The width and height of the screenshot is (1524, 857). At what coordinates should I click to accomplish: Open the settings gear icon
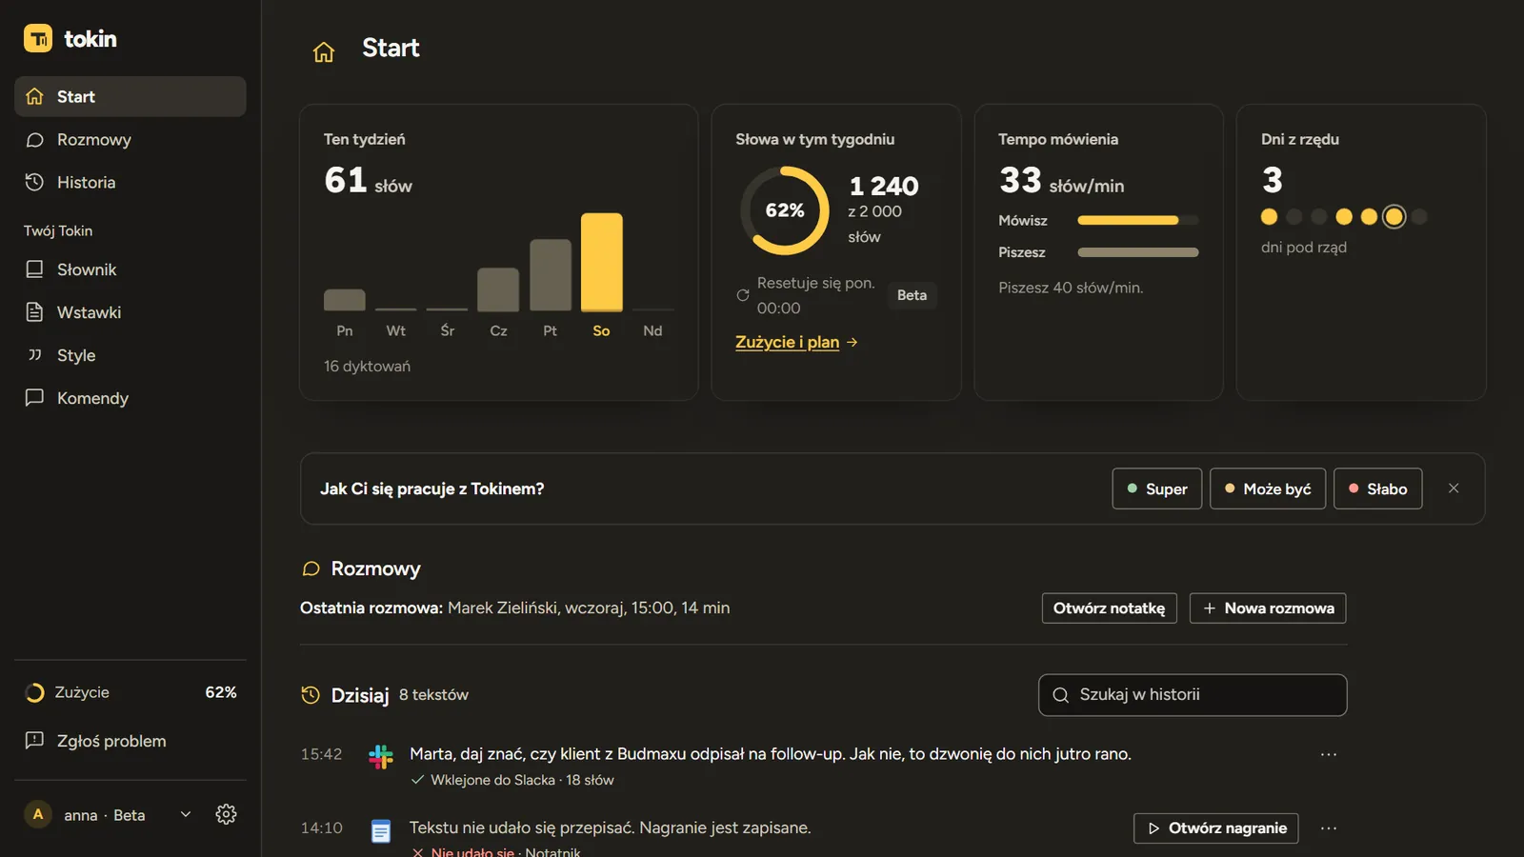(226, 814)
